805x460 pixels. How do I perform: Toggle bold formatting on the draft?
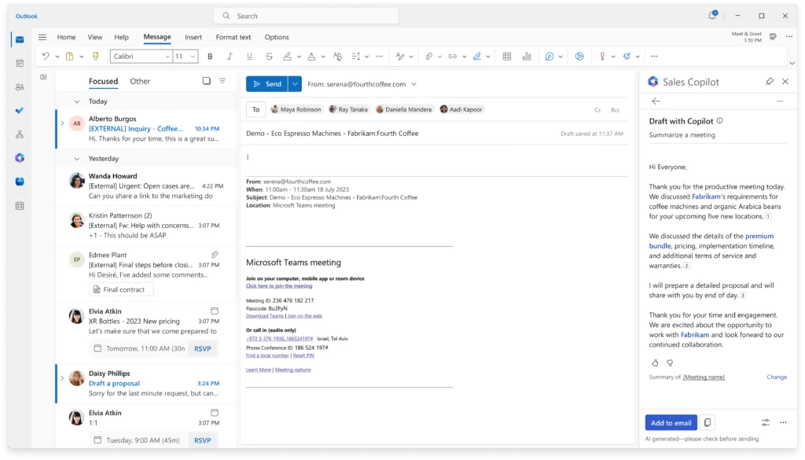[210, 56]
